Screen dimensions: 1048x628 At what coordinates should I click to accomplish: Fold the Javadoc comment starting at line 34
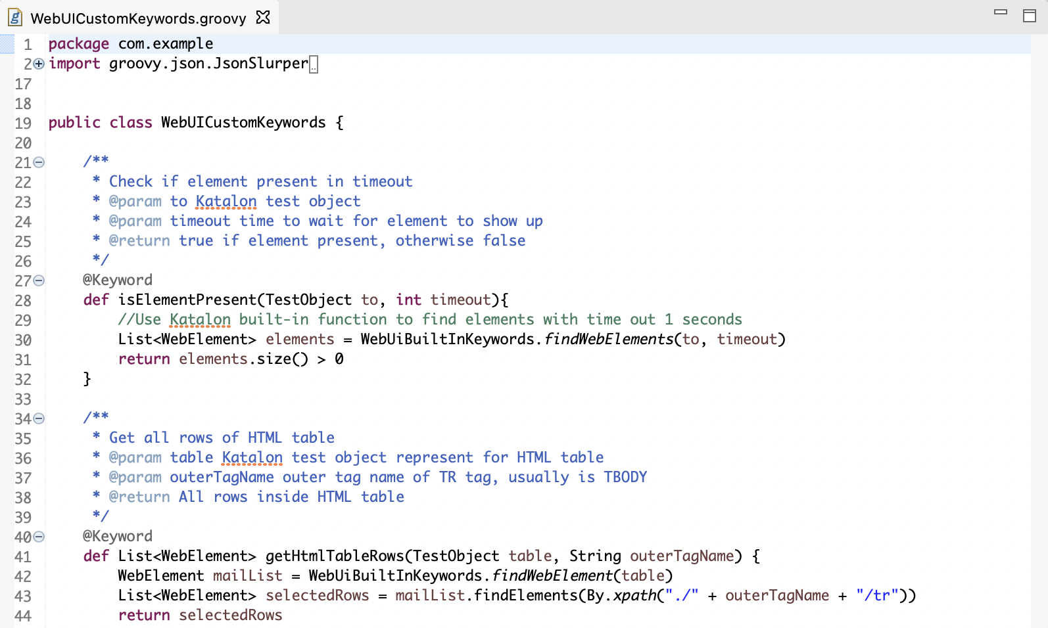(39, 418)
